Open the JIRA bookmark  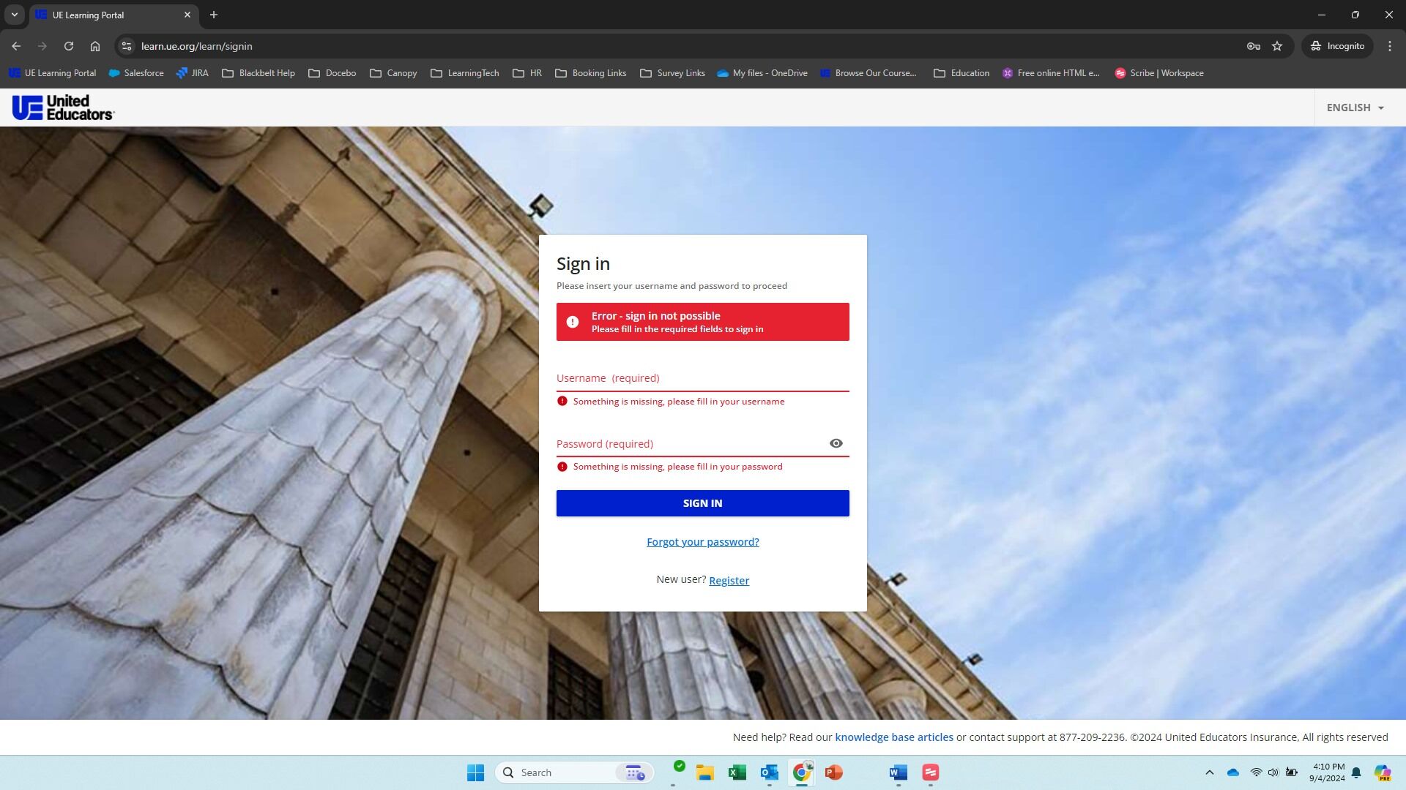click(x=193, y=73)
